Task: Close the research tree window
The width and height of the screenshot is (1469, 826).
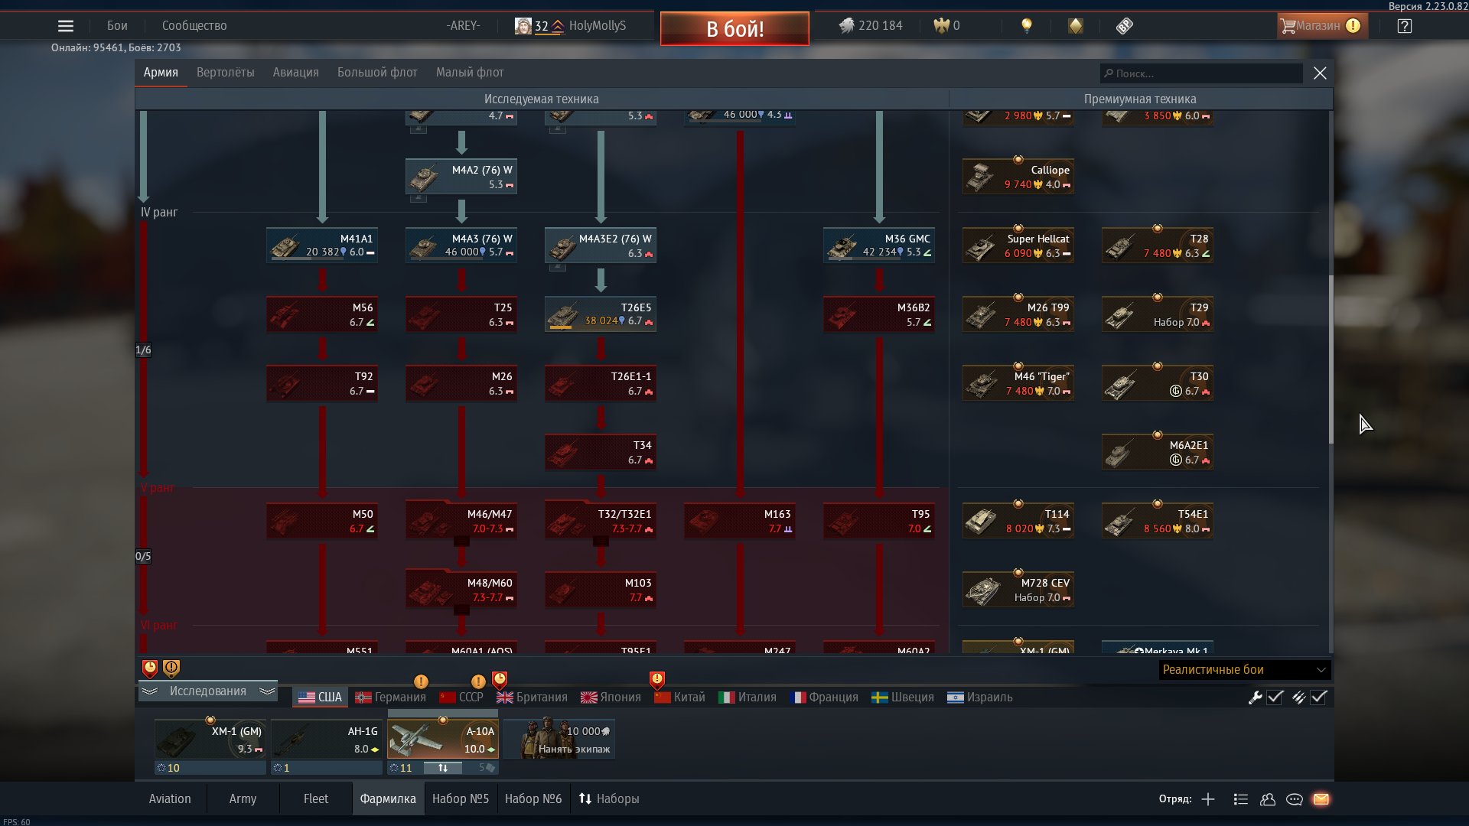Action: (x=1320, y=73)
